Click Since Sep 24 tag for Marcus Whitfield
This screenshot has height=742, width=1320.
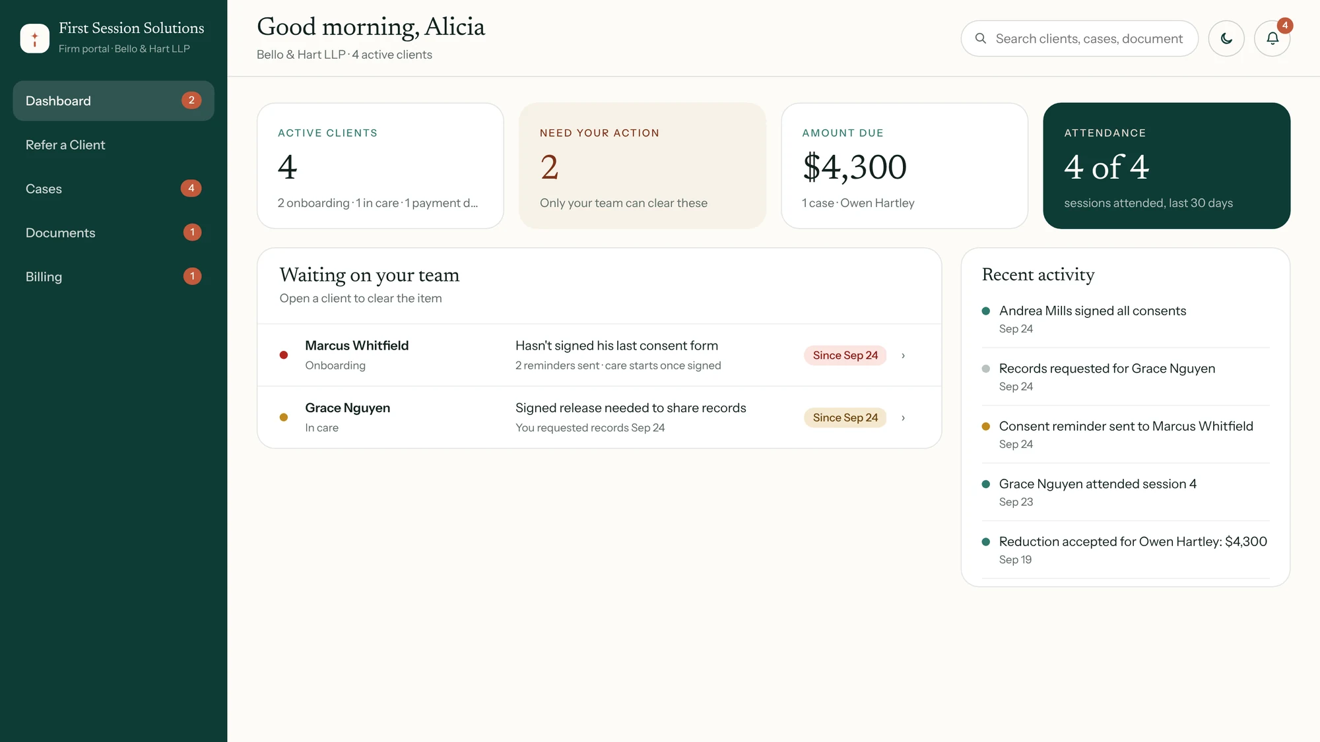tap(845, 356)
